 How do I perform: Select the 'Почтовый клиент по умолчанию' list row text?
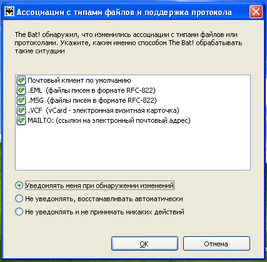point(79,80)
